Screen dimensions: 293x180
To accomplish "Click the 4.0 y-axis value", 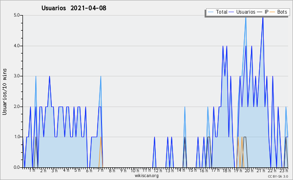I will (x=17, y=46).
